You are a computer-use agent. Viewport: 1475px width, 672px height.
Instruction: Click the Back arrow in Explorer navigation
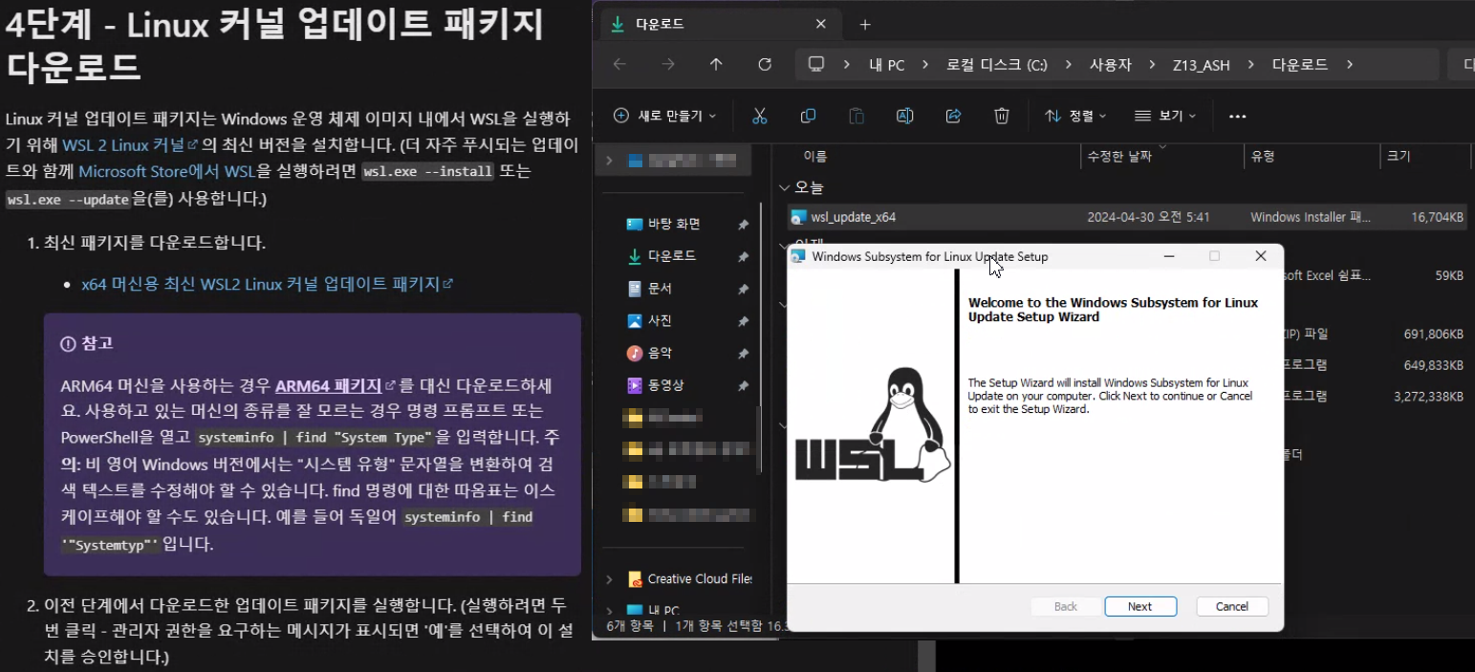click(619, 64)
